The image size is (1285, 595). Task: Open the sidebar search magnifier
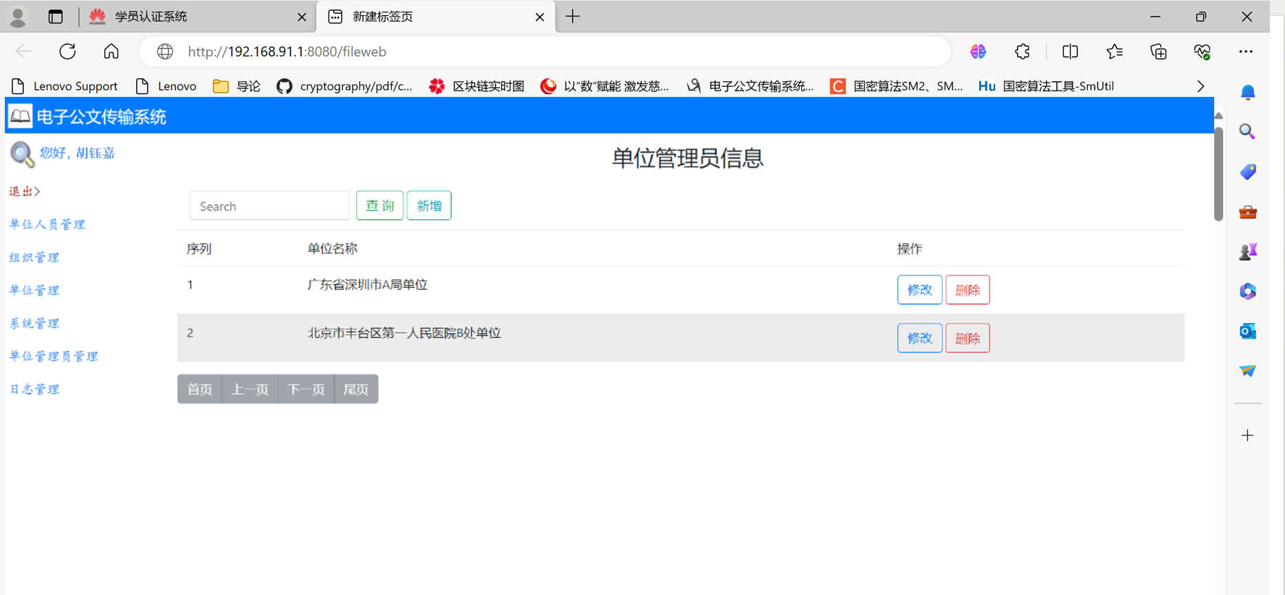point(1248,131)
